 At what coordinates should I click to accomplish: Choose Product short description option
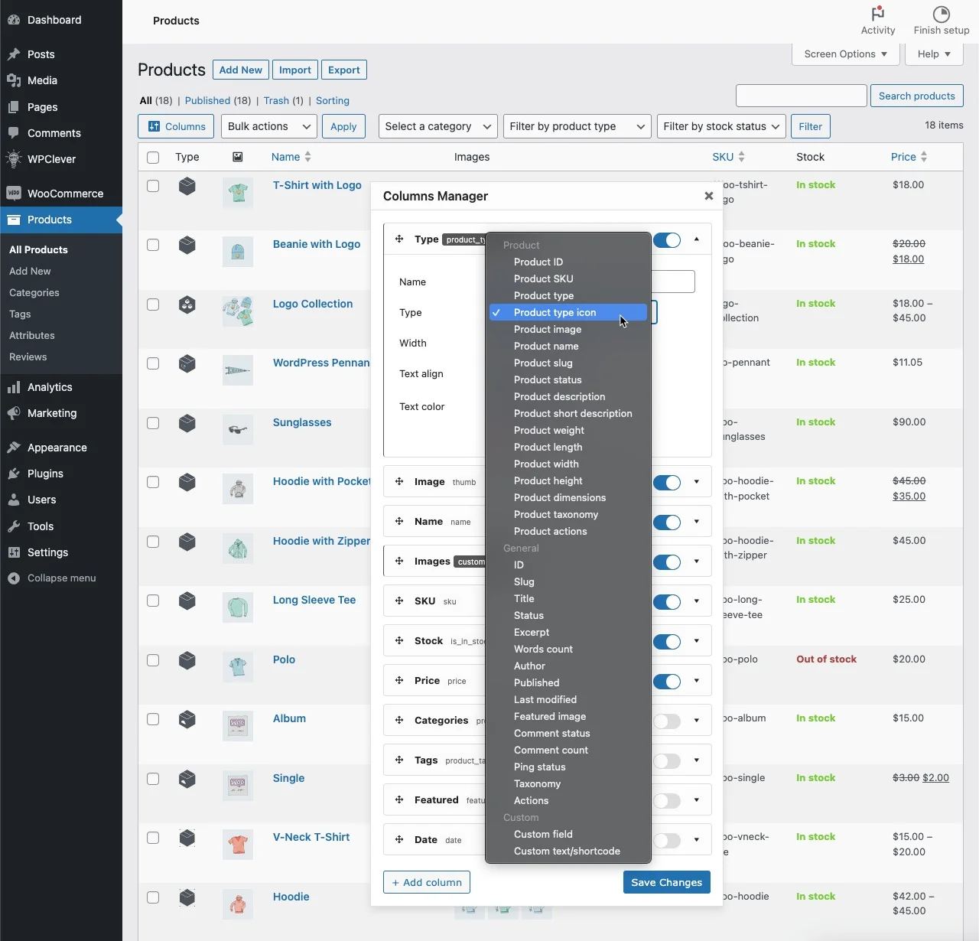coord(568,414)
